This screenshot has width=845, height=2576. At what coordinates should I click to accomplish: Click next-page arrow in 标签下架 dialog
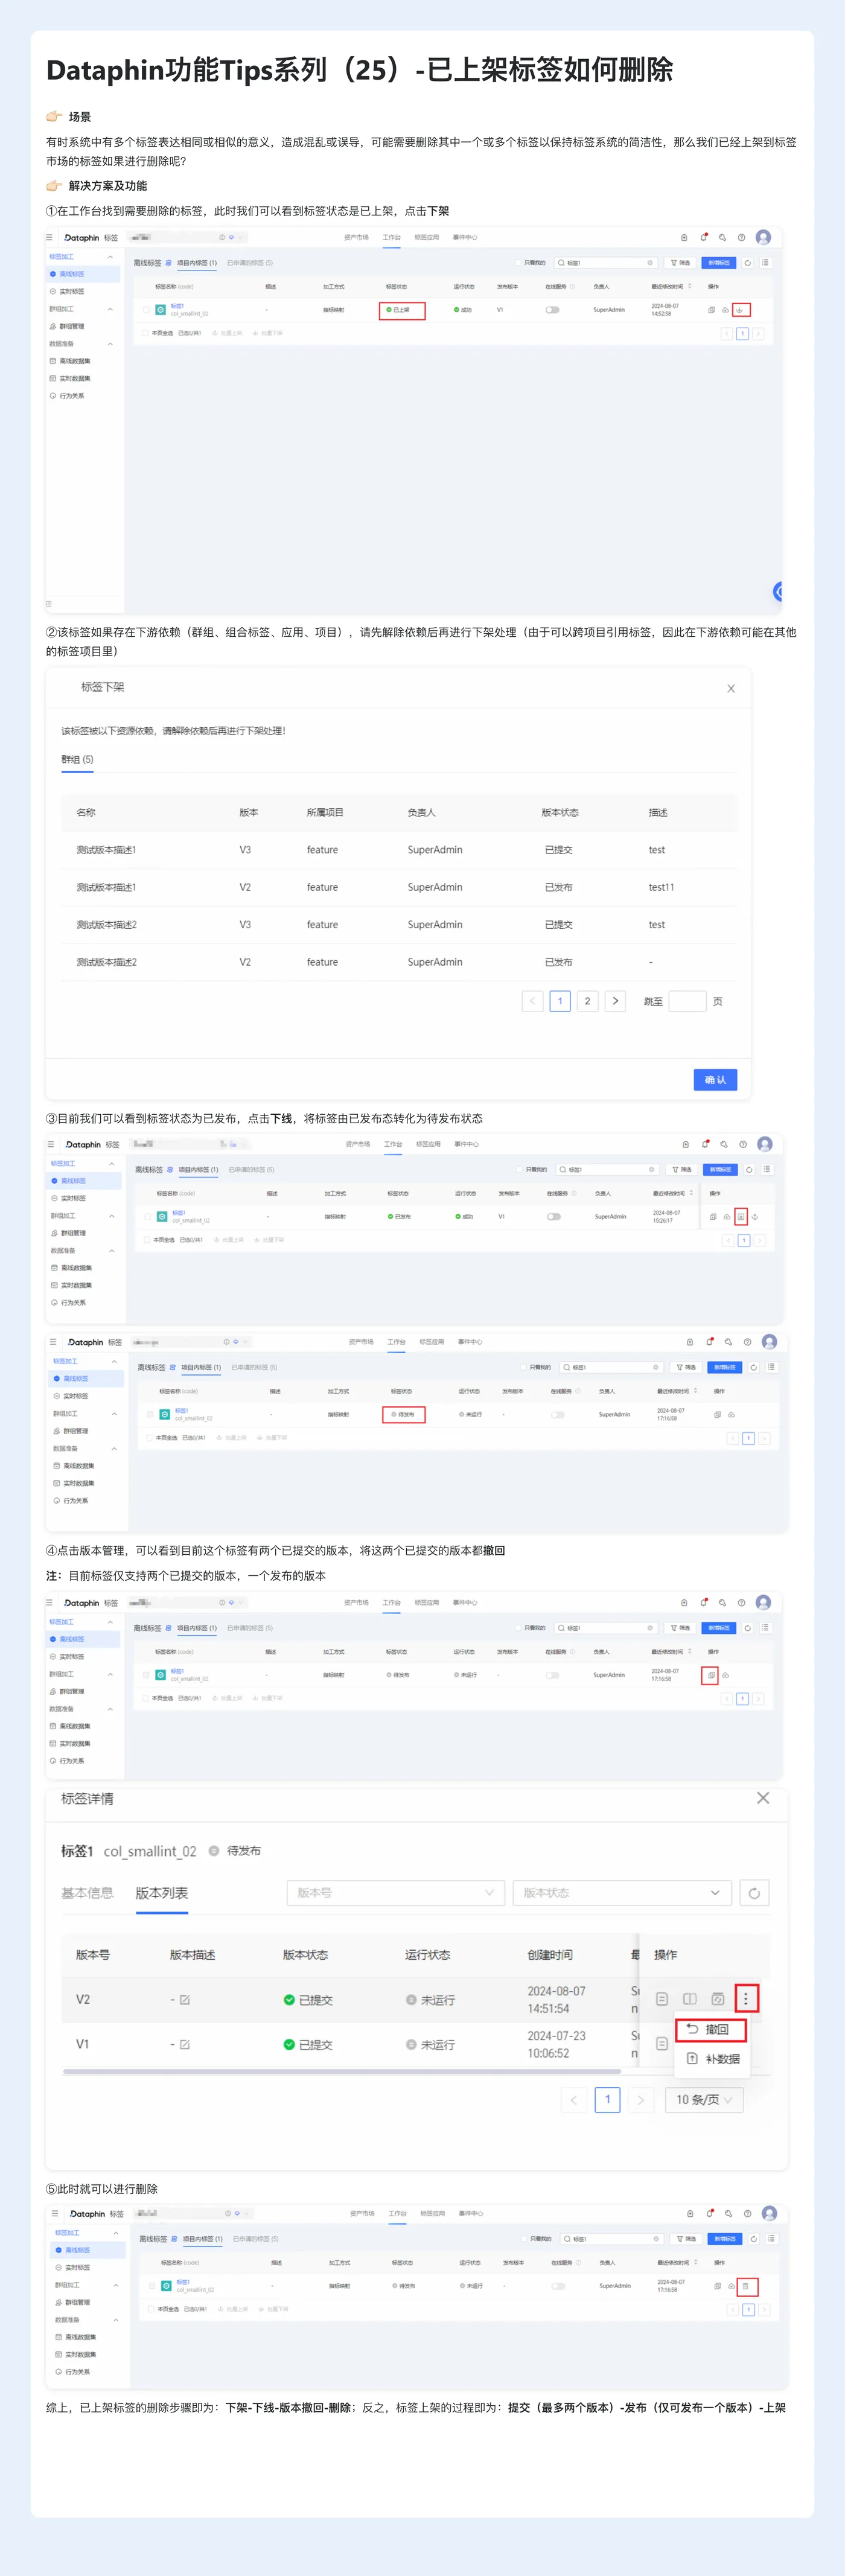[x=615, y=1001]
